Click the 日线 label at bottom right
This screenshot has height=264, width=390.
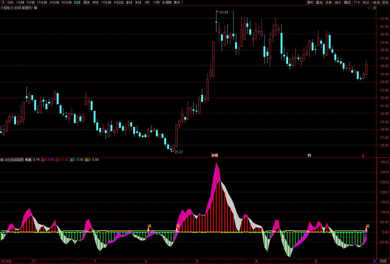pyautogui.click(x=383, y=261)
